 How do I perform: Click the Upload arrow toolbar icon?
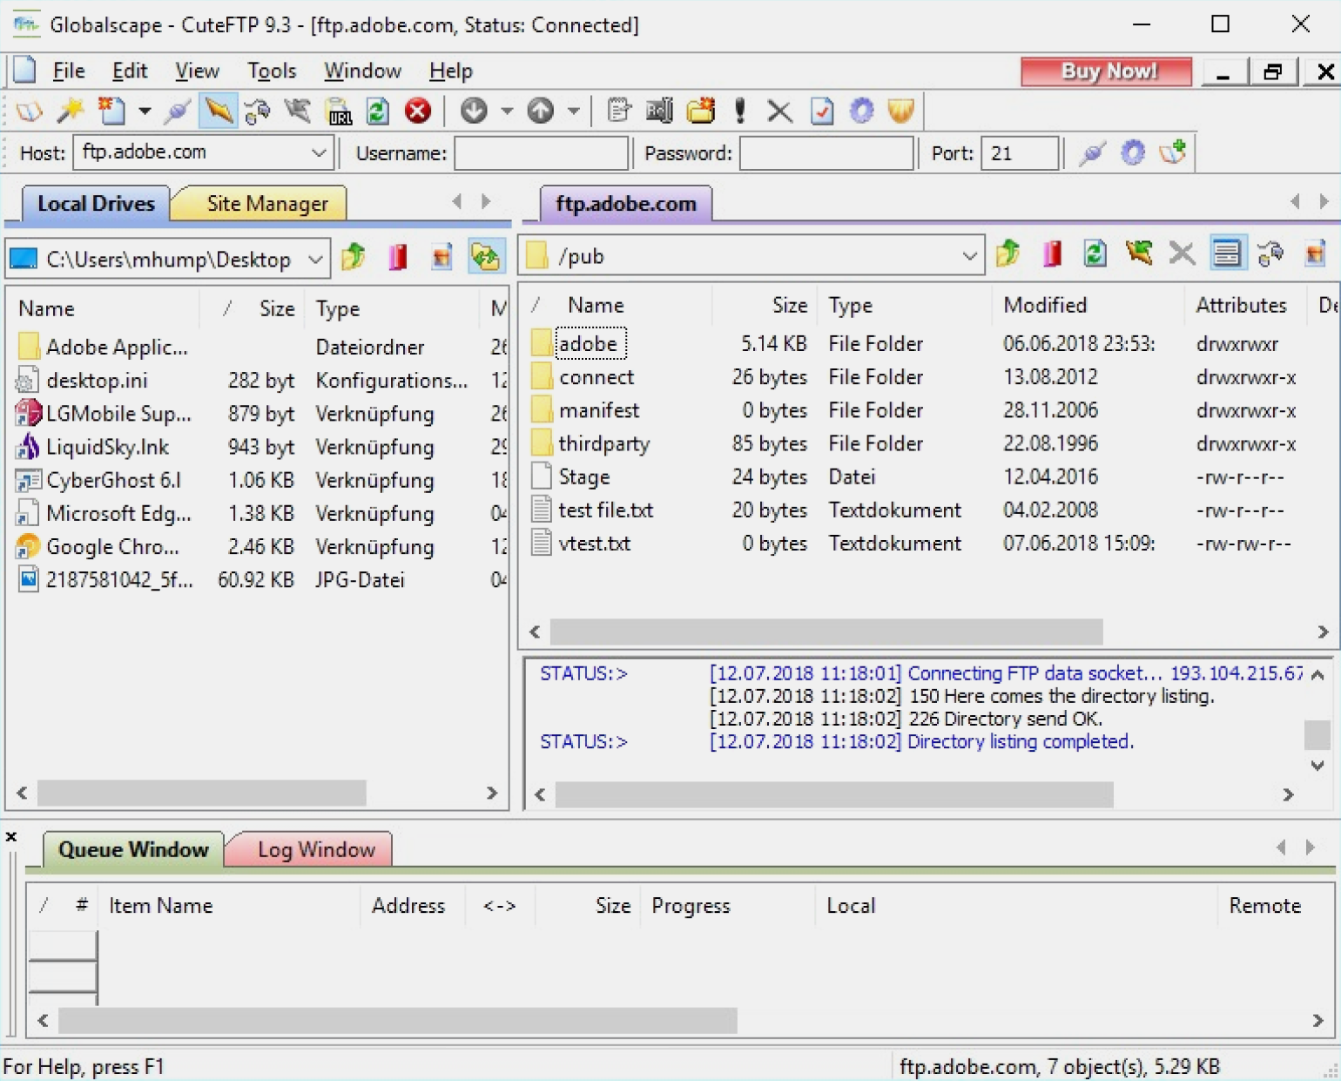tap(541, 111)
